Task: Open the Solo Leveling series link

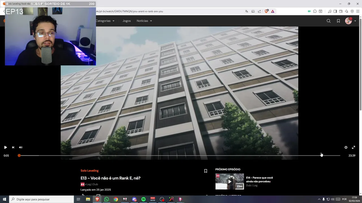Action: [90, 171]
